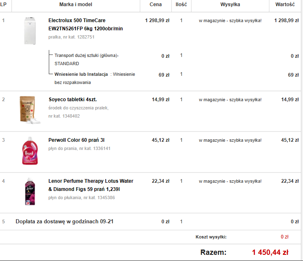
Task: Click the Perwoll Color 60 prań 3l link
Action: pyautogui.click(x=76, y=140)
